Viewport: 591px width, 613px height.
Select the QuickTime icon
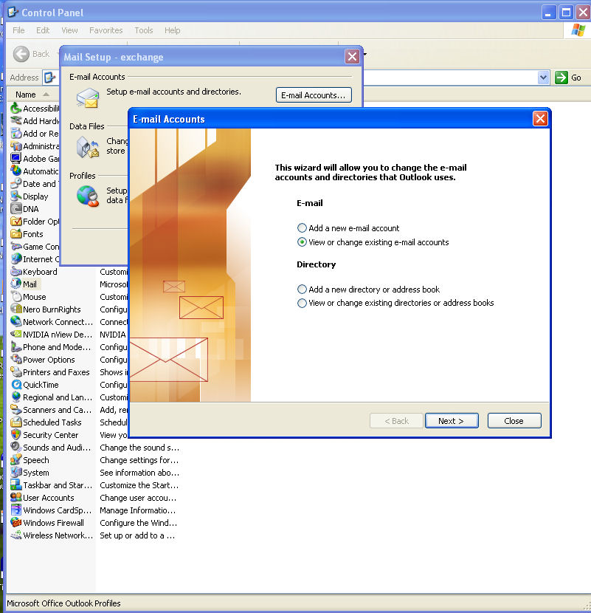pyautogui.click(x=16, y=384)
